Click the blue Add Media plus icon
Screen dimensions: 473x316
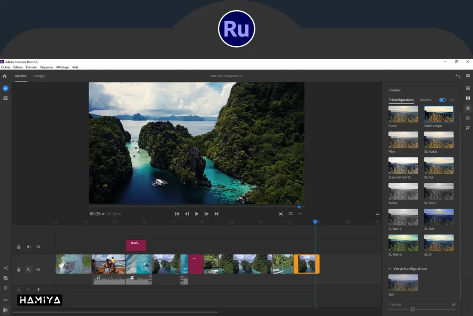tap(6, 88)
